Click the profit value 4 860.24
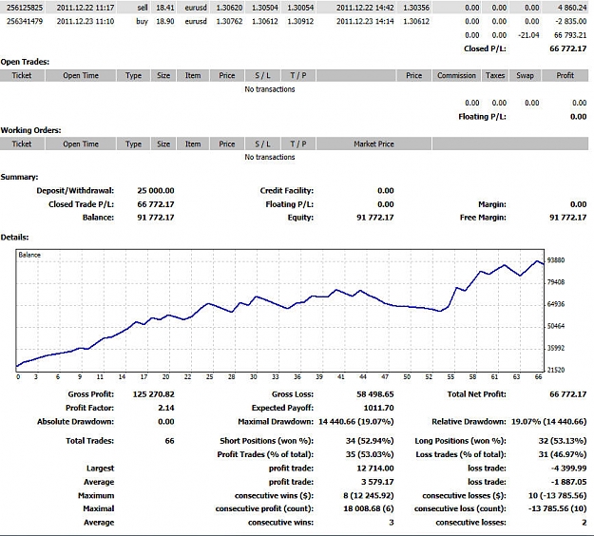This screenshot has height=536, width=594. click(x=571, y=8)
